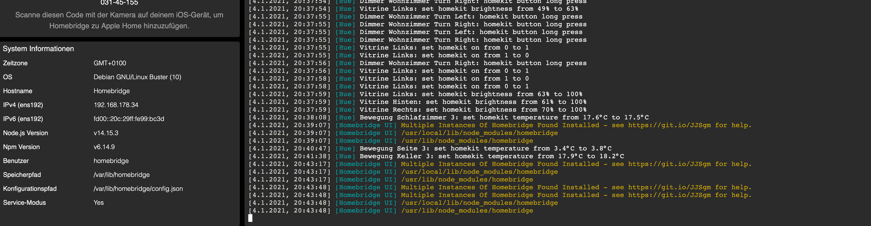871x226 pixels.
Task: Click the Debian GNU/Linux Buster OS value
Action: click(x=137, y=77)
